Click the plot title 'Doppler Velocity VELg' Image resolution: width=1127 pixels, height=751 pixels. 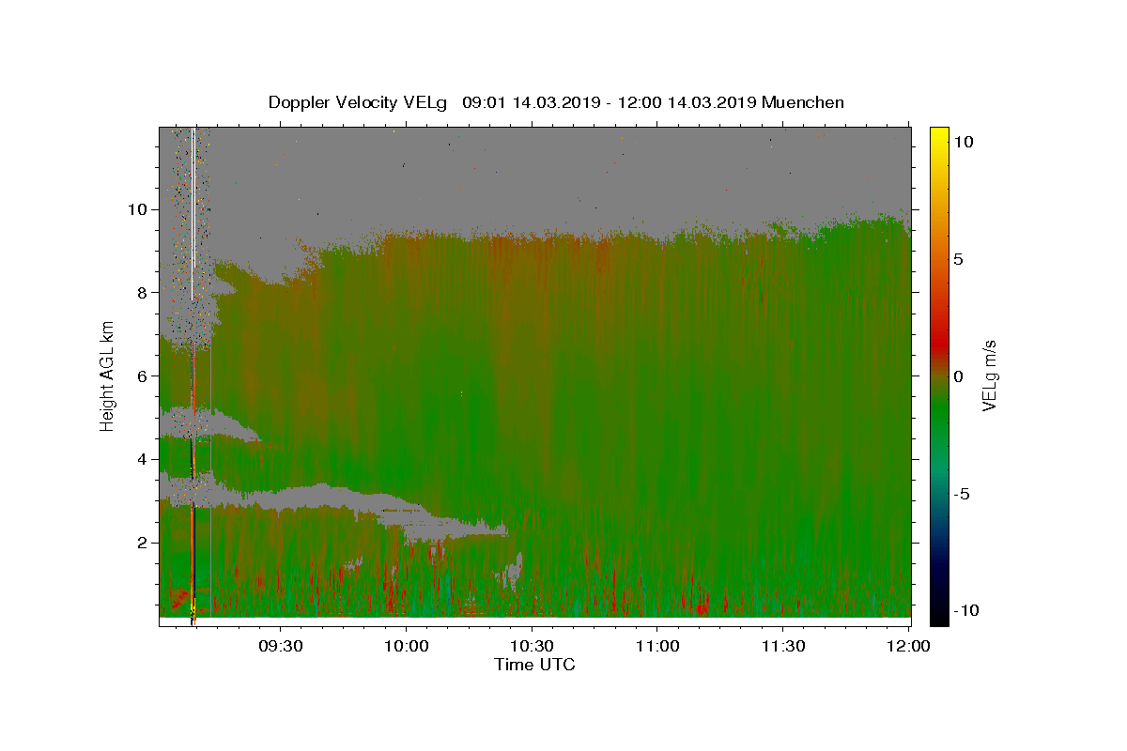click(357, 102)
